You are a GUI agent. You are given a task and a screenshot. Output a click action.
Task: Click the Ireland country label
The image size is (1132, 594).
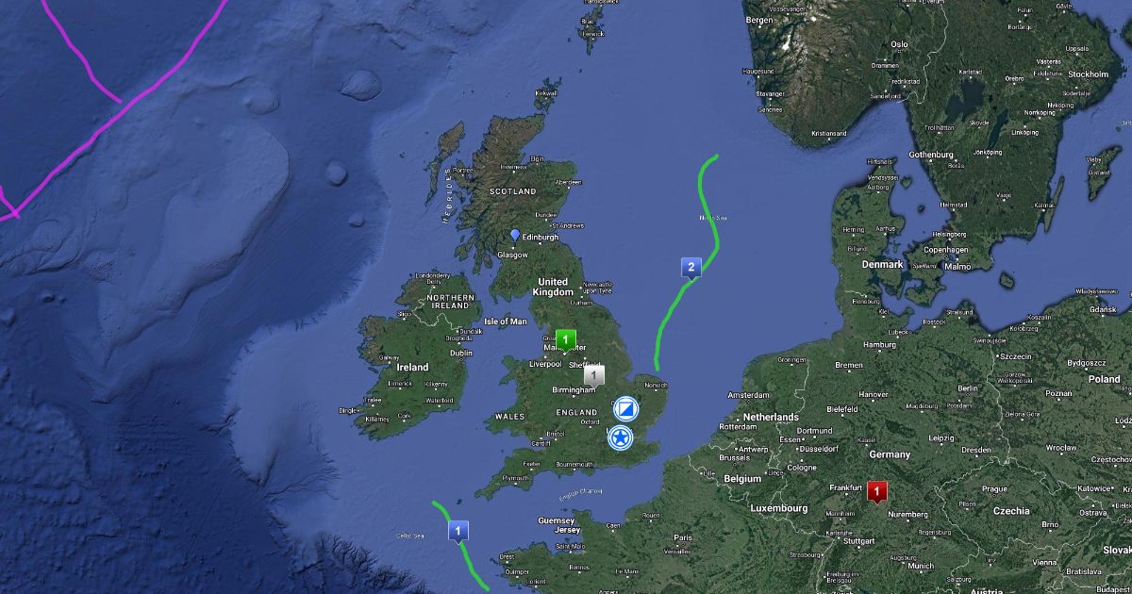pyautogui.click(x=412, y=367)
